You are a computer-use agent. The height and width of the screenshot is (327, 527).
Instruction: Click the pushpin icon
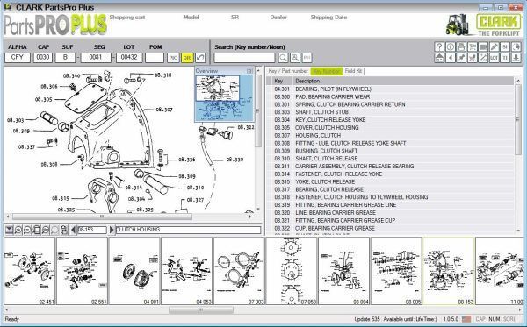pyautogui.click(x=461, y=58)
